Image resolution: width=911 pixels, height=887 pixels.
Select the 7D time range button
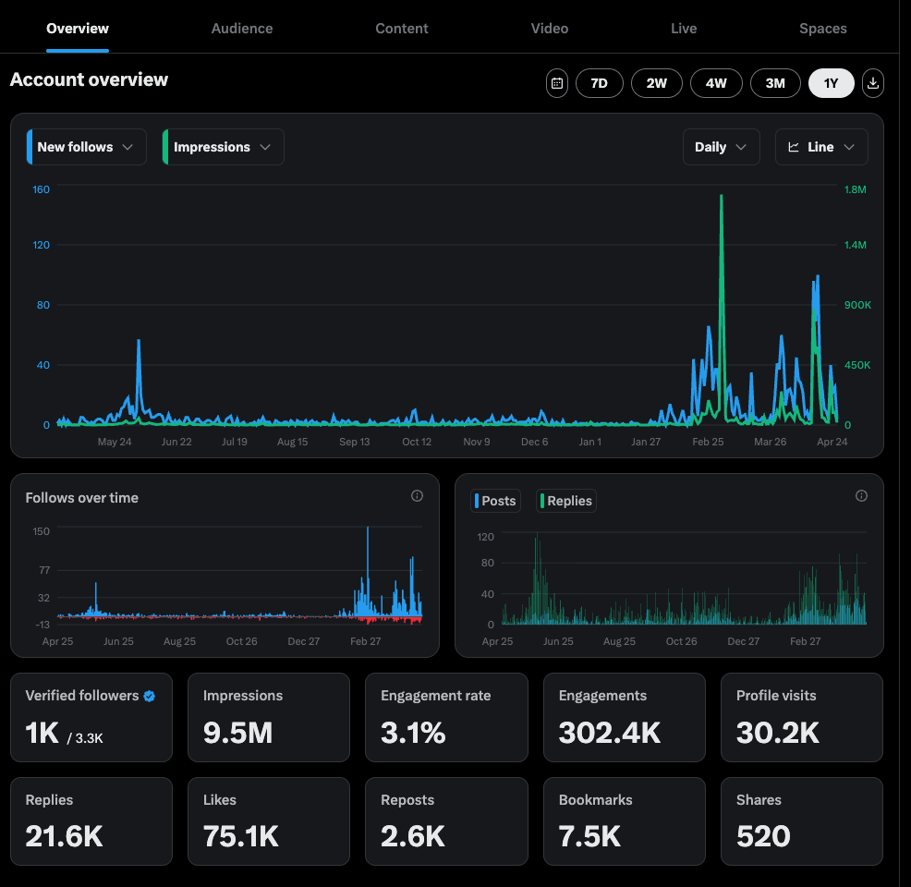pos(599,83)
